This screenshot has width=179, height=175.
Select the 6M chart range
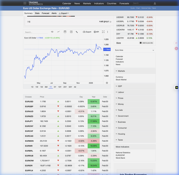pyautogui.click(x=46, y=87)
